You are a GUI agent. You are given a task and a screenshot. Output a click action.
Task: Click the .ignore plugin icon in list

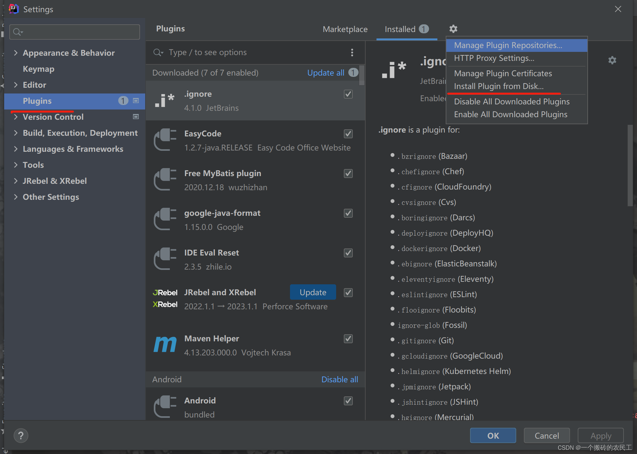pos(165,101)
